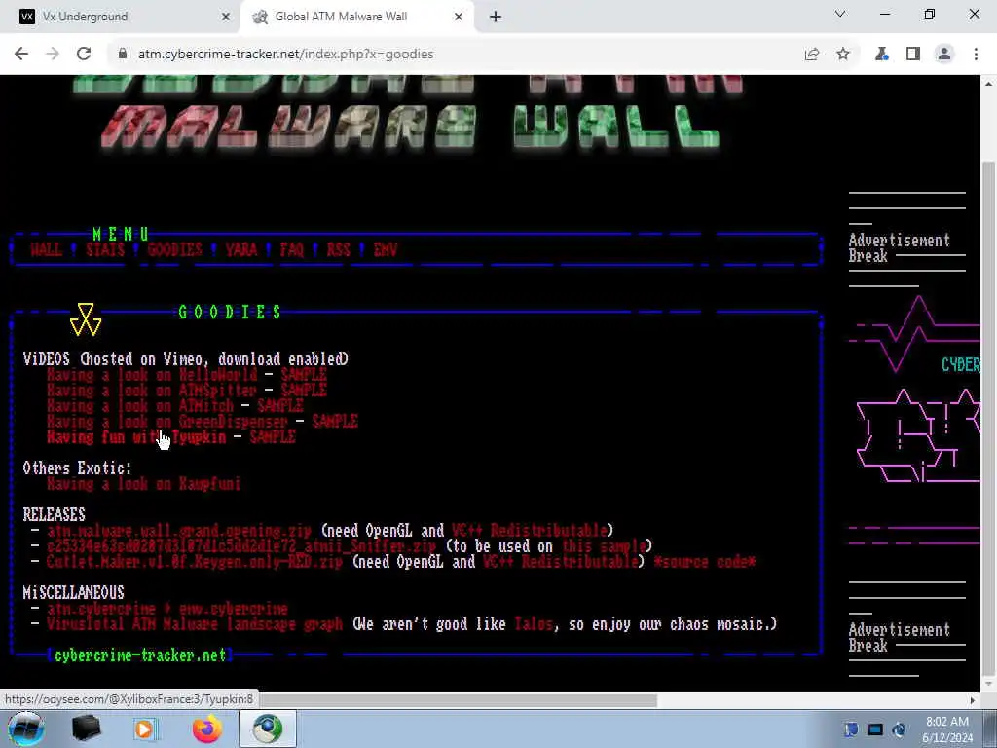Expand the tab search chevron
The image size is (997, 748).
(x=840, y=14)
